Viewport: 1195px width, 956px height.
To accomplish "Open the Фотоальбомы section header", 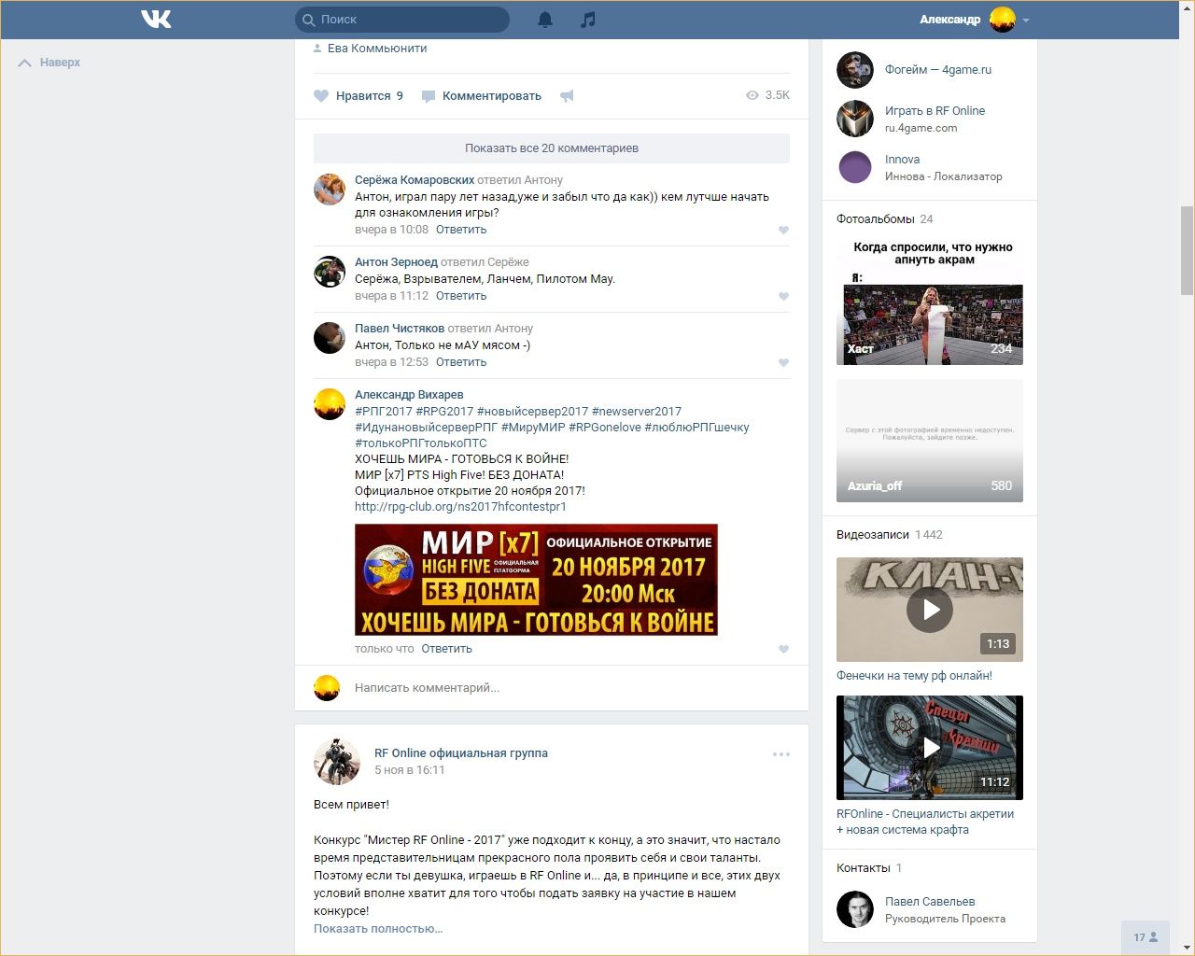I will pyautogui.click(x=876, y=219).
